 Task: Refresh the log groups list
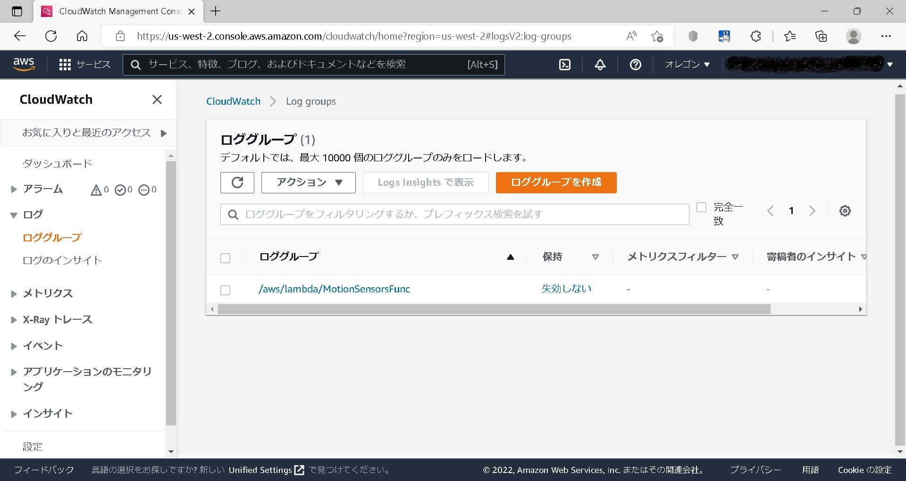click(237, 182)
